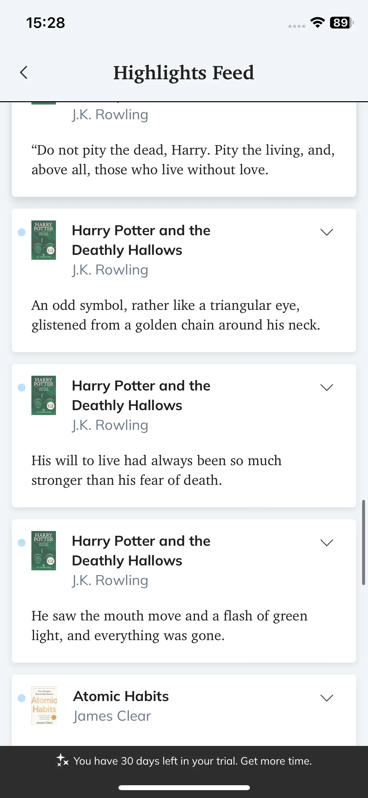Tap the back arrow in the Highlights Feed header

24,72
